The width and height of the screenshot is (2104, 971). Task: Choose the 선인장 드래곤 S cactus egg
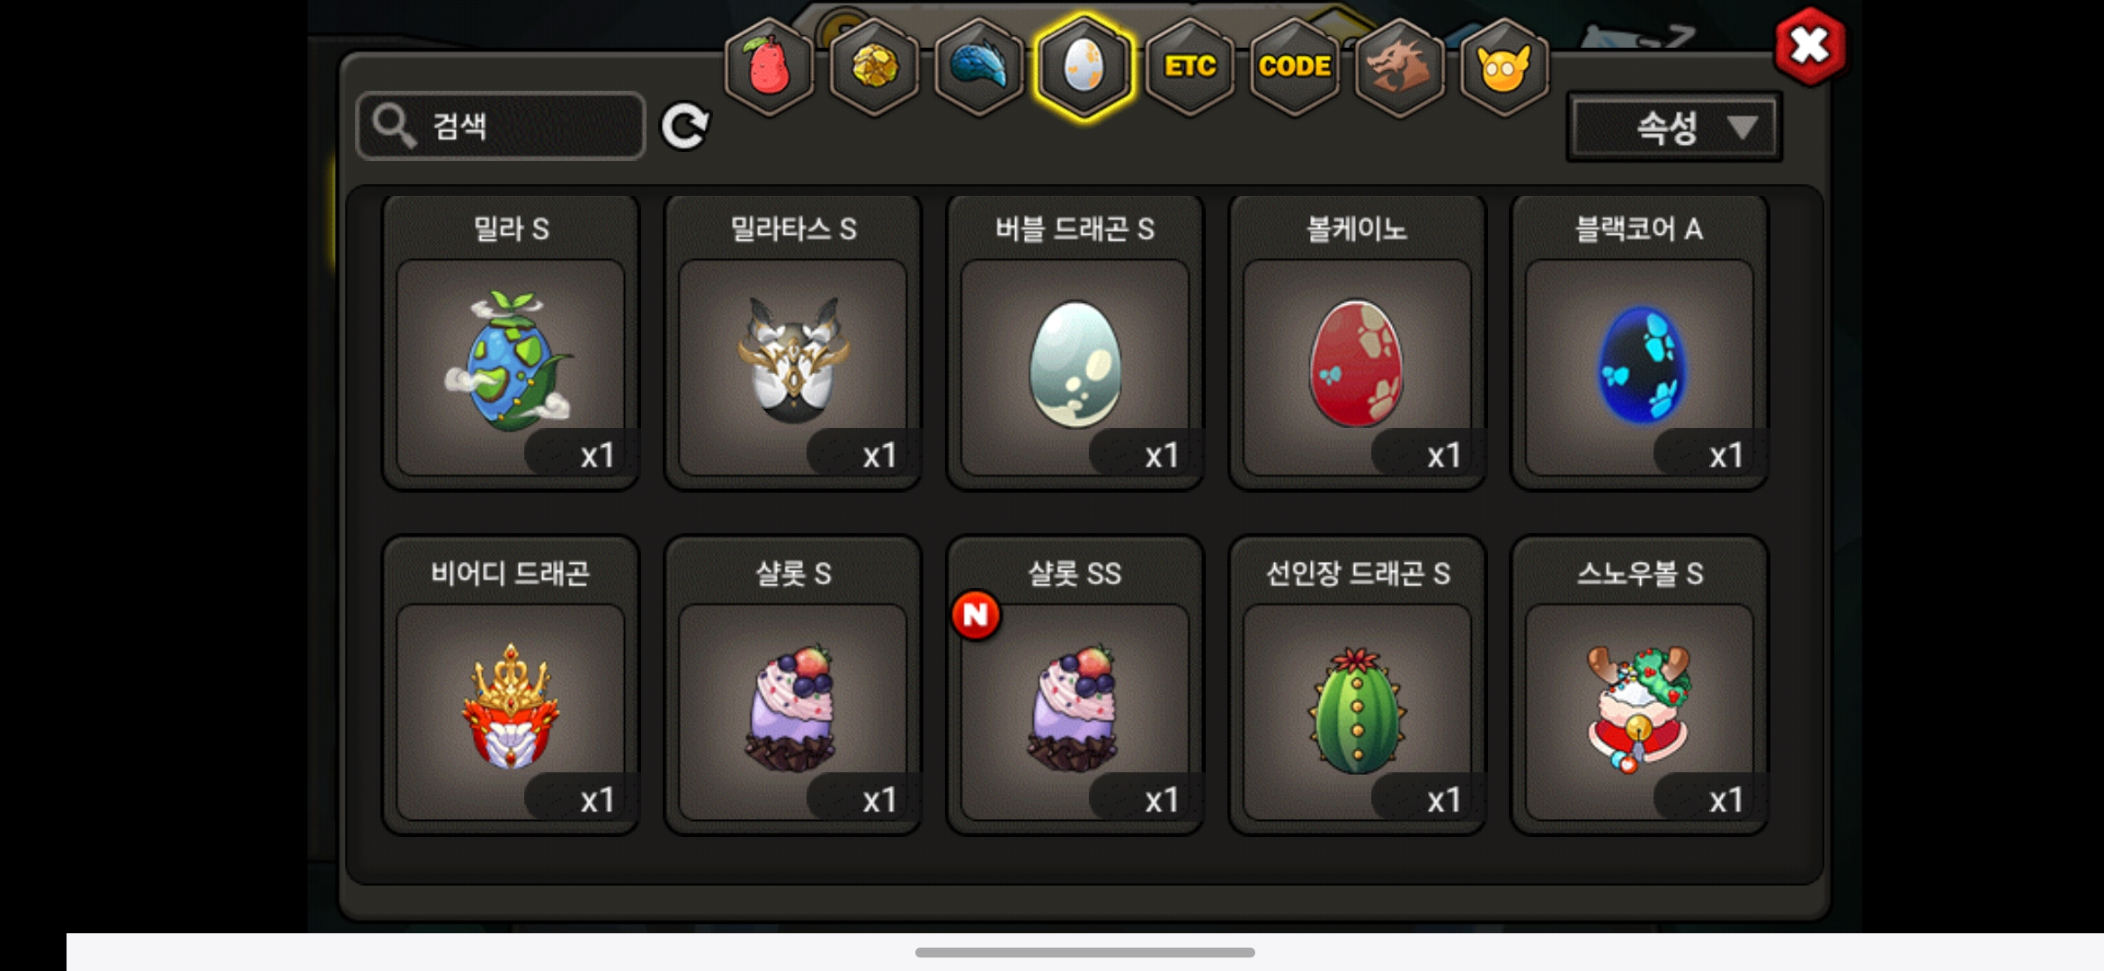coord(1358,686)
